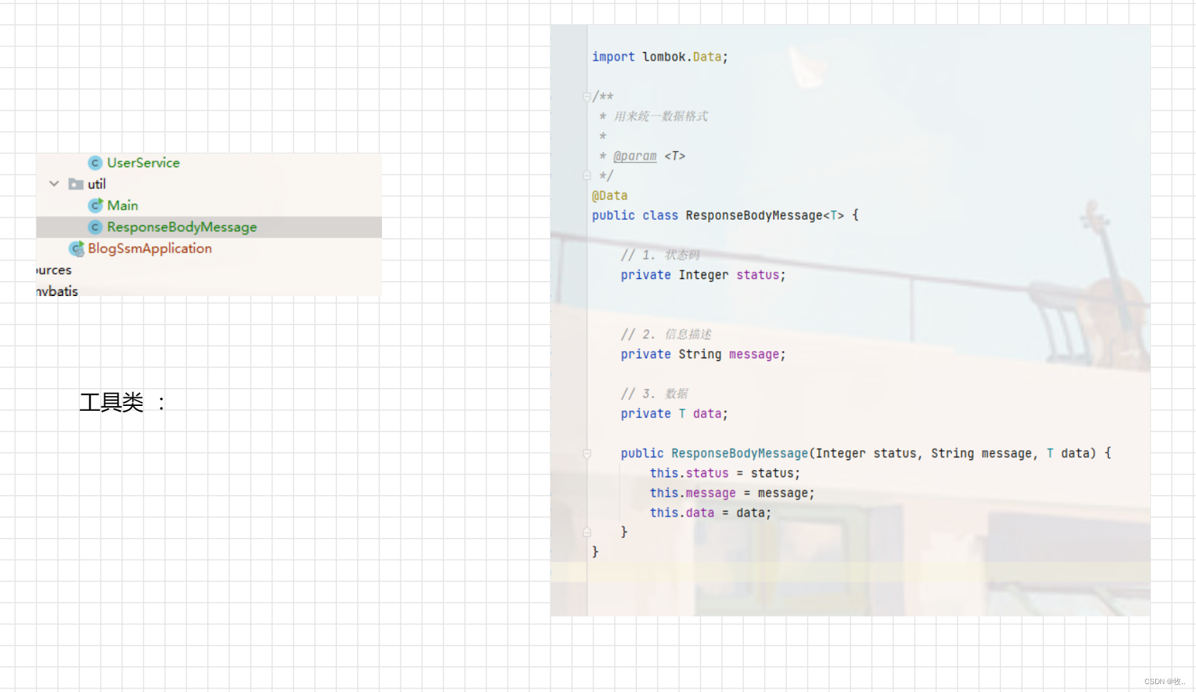Fold the Javadoc comment at its opening marker
This screenshot has width=1196, height=692.
pos(587,96)
